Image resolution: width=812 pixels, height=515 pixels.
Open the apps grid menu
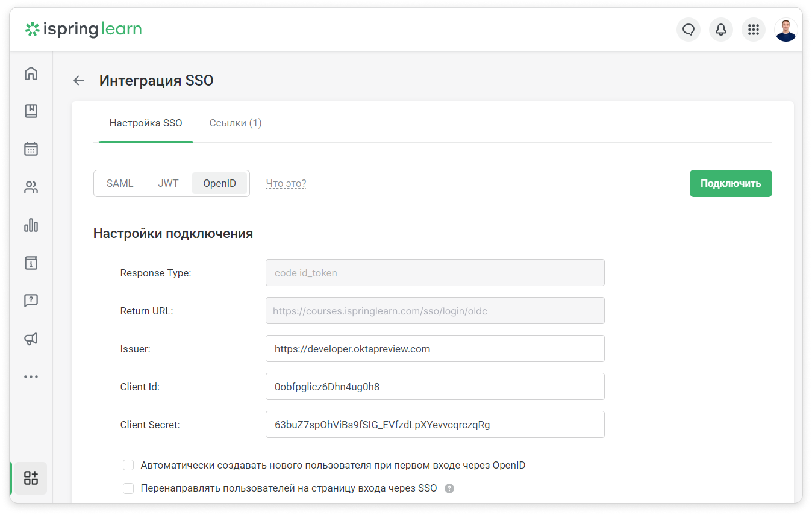(753, 30)
